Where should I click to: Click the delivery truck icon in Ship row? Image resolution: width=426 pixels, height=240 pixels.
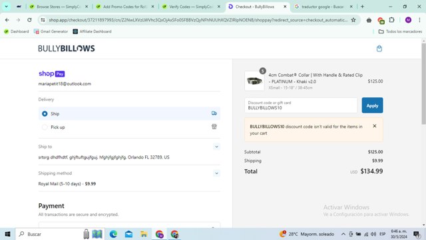pyautogui.click(x=214, y=113)
